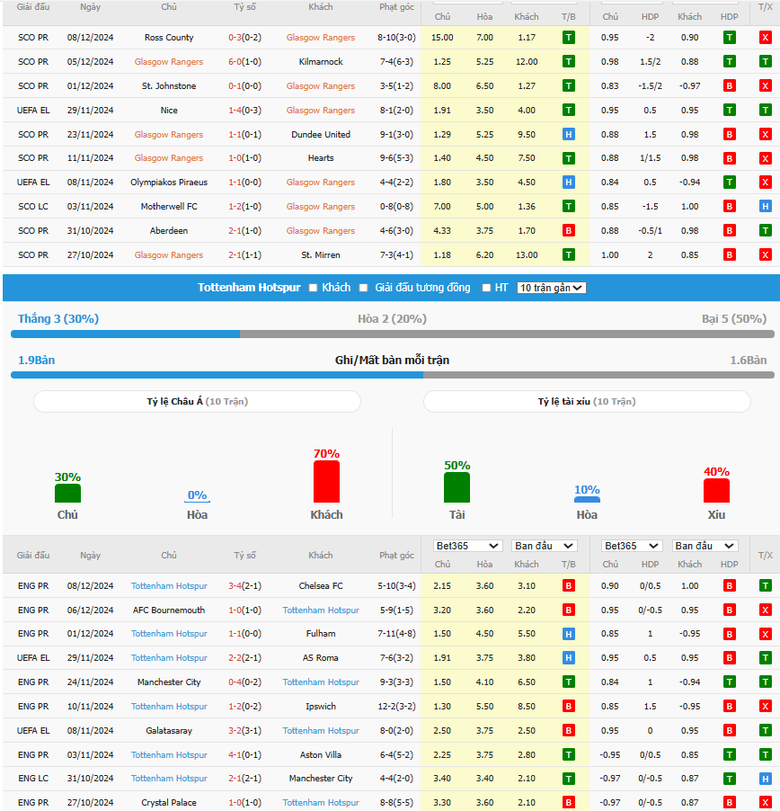Enable the Khách checkbox for Tottenham Hotspur
Viewport: 780px width, 811px height.
tap(313, 288)
